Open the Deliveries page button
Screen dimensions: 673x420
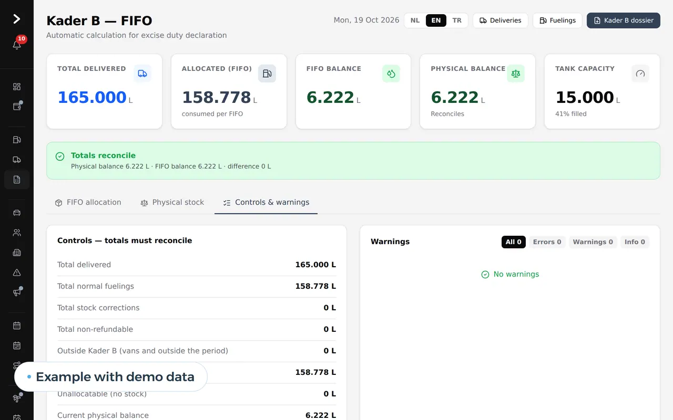501,20
